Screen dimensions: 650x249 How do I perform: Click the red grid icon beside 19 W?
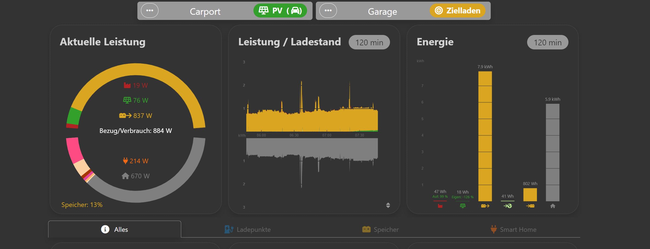pos(127,85)
